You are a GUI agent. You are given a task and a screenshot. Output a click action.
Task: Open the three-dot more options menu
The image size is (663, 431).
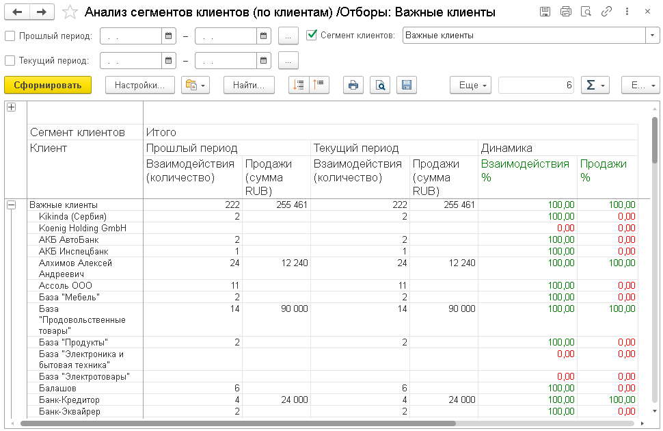pos(627,12)
